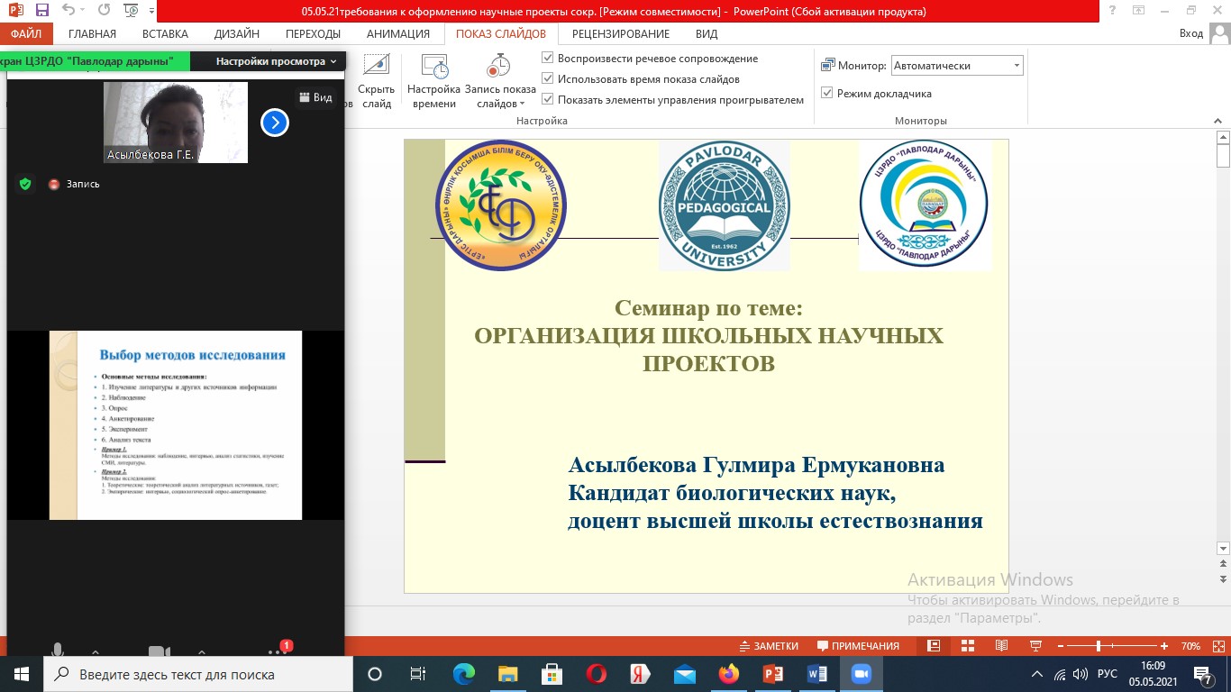Click the Zoom green shield encryption icon
The width and height of the screenshot is (1231, 692).
coord(25,184)
